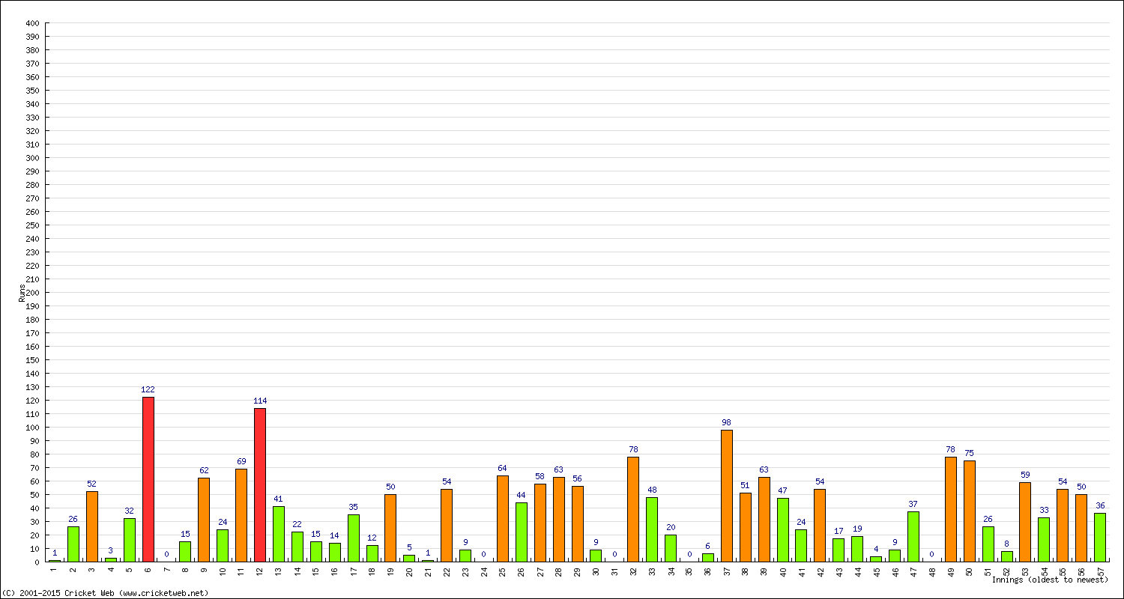The image size is (1124, 599).
Task: Click the value label 122
Action: coord(148,389)
